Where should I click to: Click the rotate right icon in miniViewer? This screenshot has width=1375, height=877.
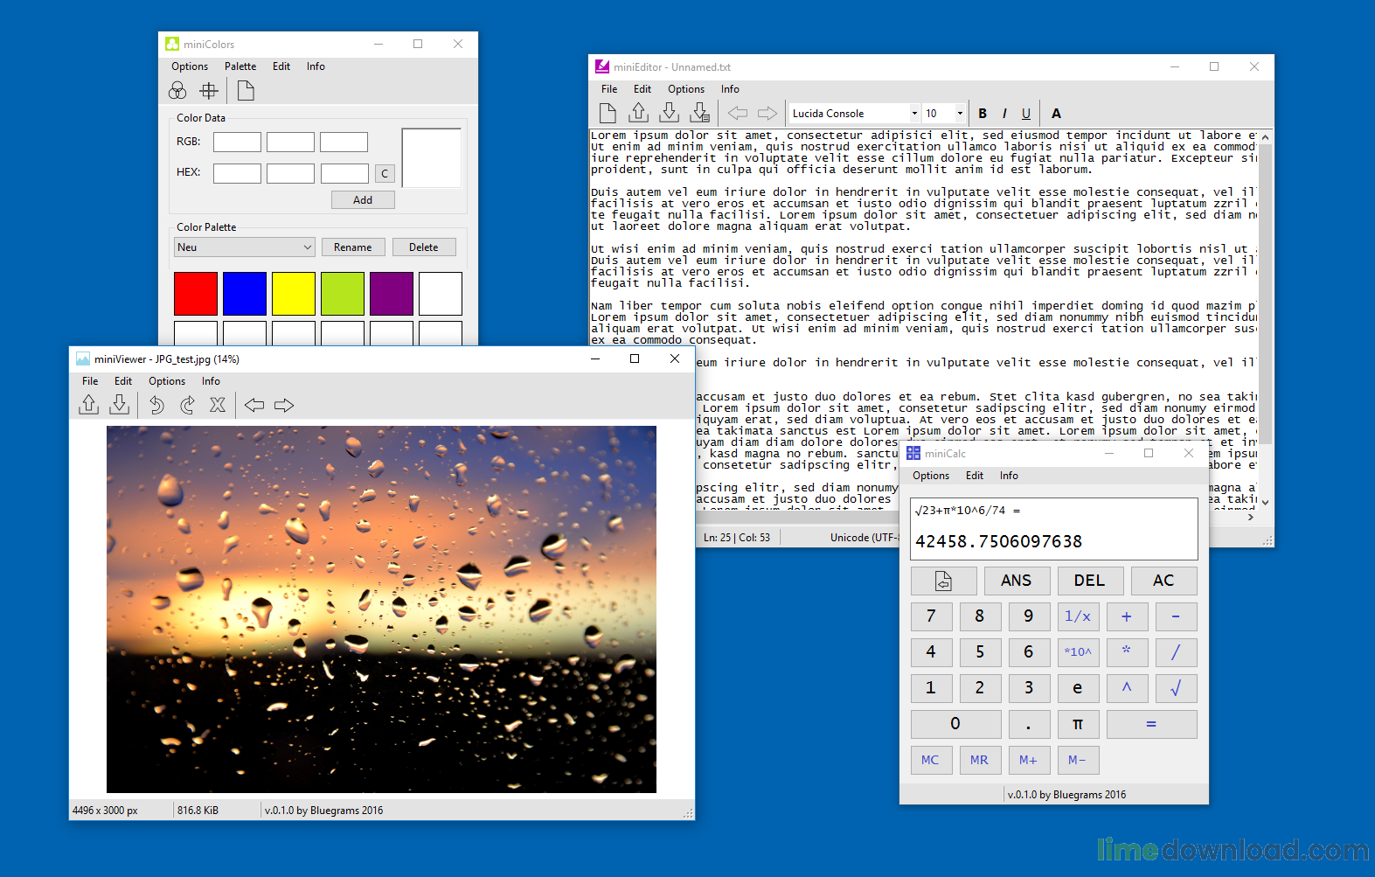pos(187,405)
